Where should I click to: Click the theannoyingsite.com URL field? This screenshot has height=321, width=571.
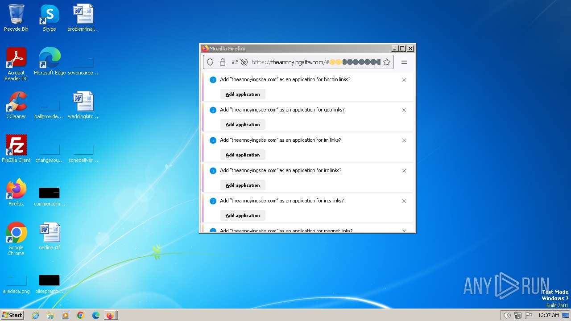(316, 62)
